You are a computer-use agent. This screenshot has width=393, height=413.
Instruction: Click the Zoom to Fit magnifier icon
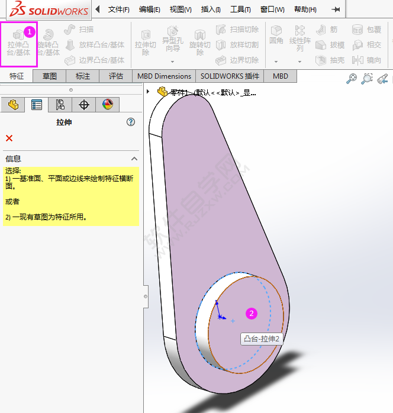tap(352, 79)
